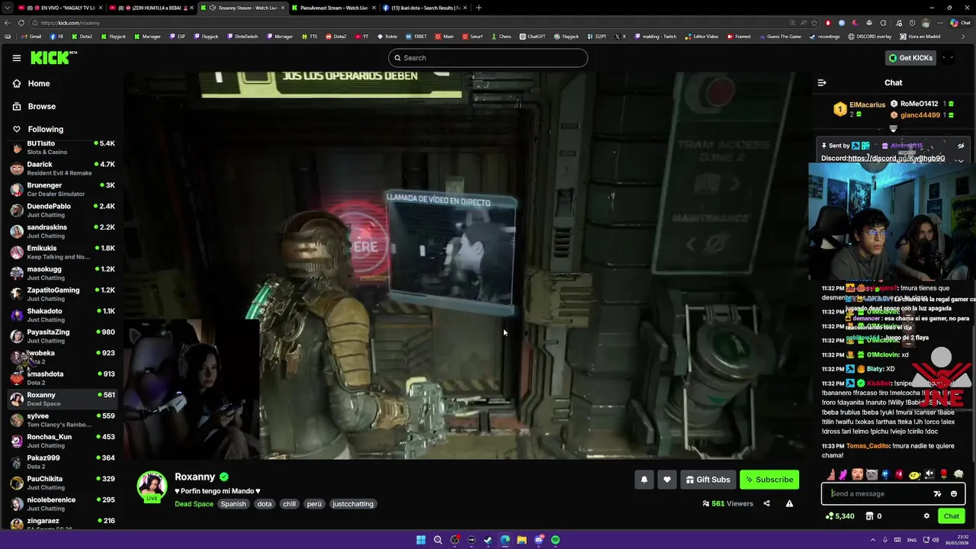Open sandraskins channel in sidebar
This screenshot has width=976, height=549.
63,232
